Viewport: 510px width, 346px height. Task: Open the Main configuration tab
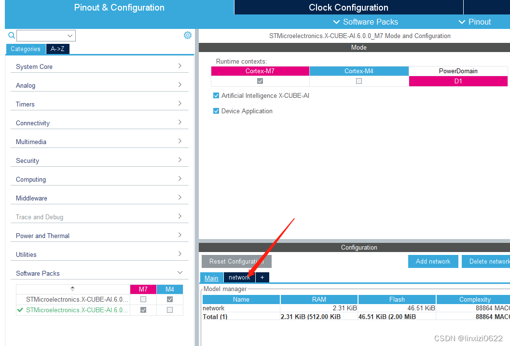pos(211,278)
